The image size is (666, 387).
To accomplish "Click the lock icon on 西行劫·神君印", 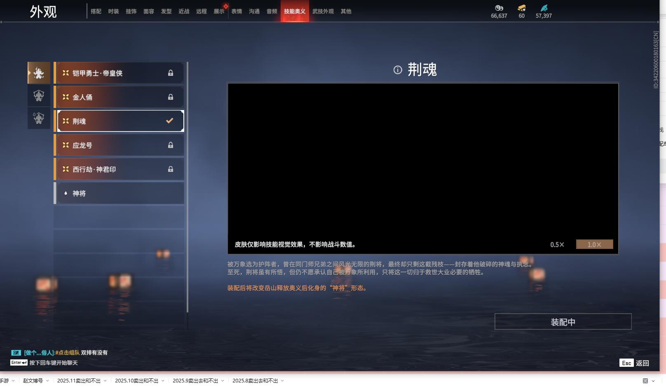I will 171,169.
